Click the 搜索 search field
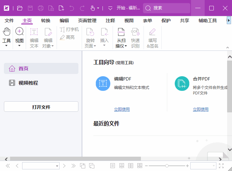This screenshot has height=171, width=232. pyautogui.click(x=167, y=8)
